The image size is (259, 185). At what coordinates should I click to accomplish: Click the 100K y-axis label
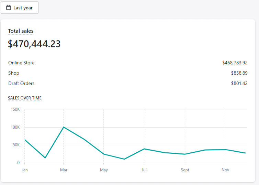[x=15, y=127]
